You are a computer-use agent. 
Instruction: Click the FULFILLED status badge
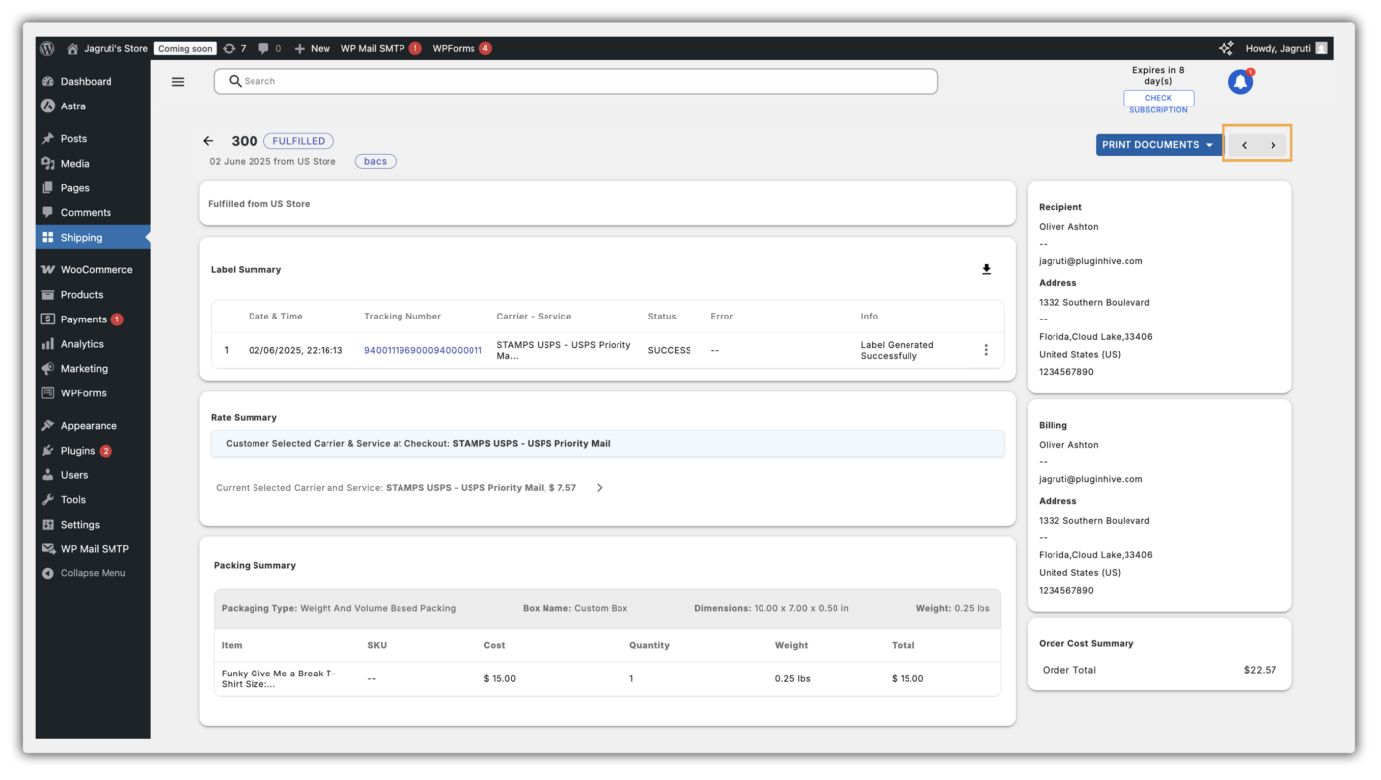(x=299, y=141)
